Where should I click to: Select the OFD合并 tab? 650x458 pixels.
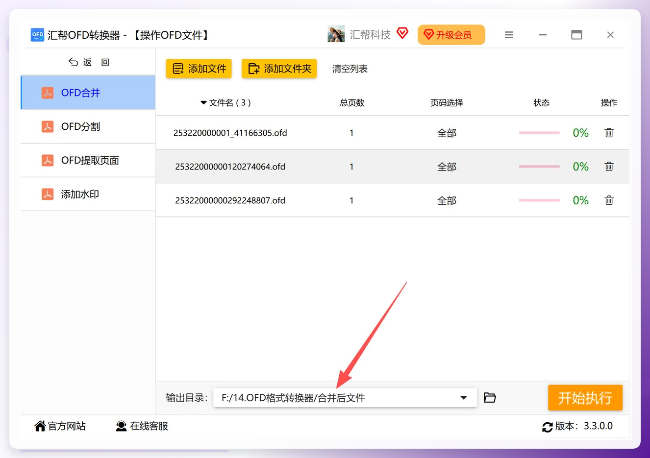(88, 93)
